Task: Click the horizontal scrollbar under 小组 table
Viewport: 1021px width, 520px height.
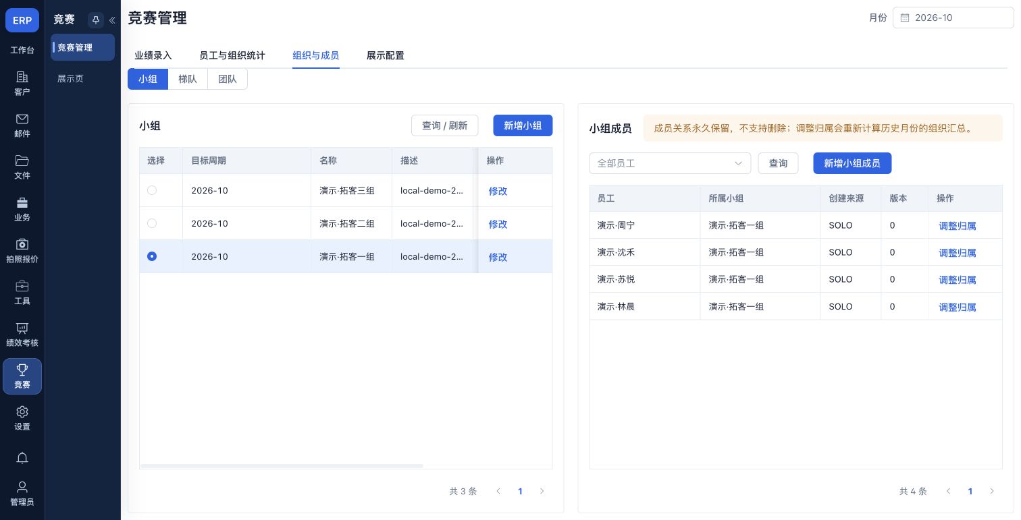Action: coord(282,466)
